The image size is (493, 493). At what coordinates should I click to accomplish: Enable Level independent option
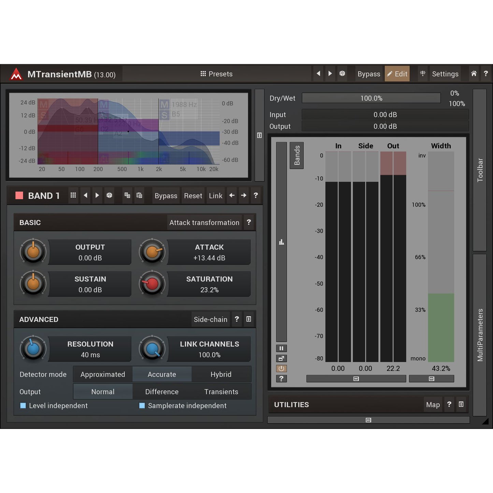point(23,406)
